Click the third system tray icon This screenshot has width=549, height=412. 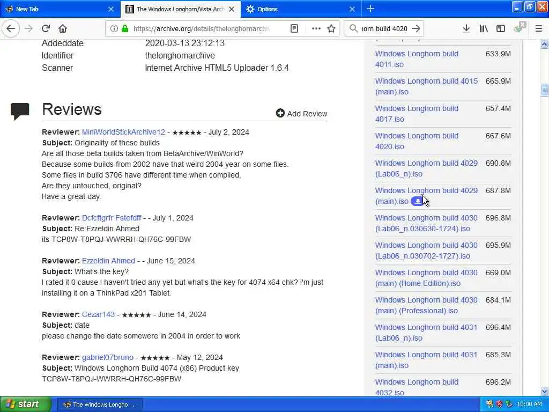pos(509,404)
